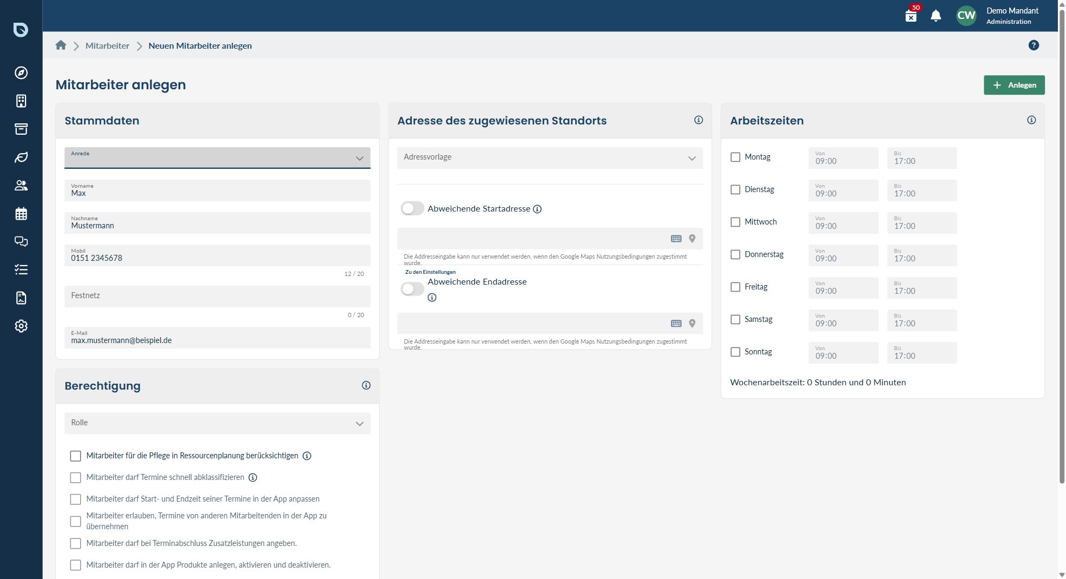
Task: Open the employees people icon in sidebar
Action: pos(21,185)
